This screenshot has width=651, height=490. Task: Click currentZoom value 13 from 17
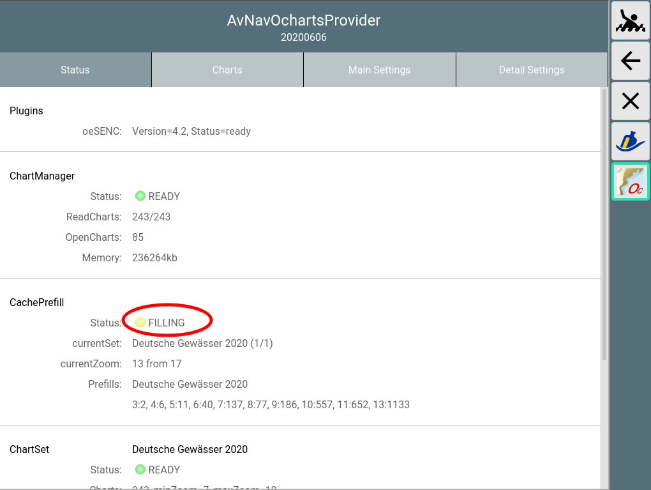click(x=157, y=364)
